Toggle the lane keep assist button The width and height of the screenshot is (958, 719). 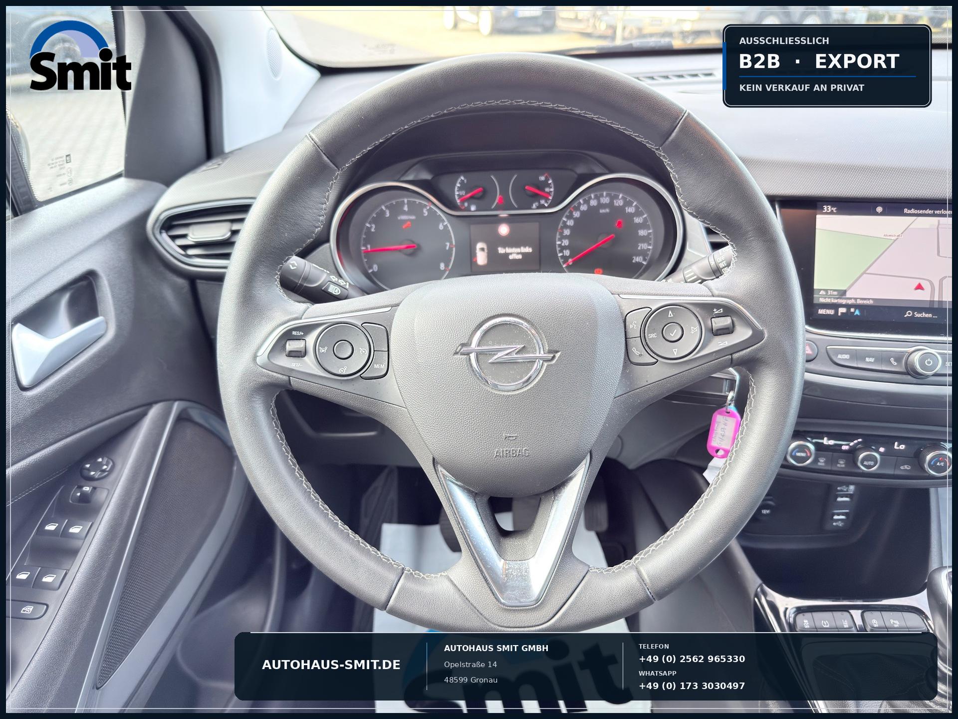844,621
